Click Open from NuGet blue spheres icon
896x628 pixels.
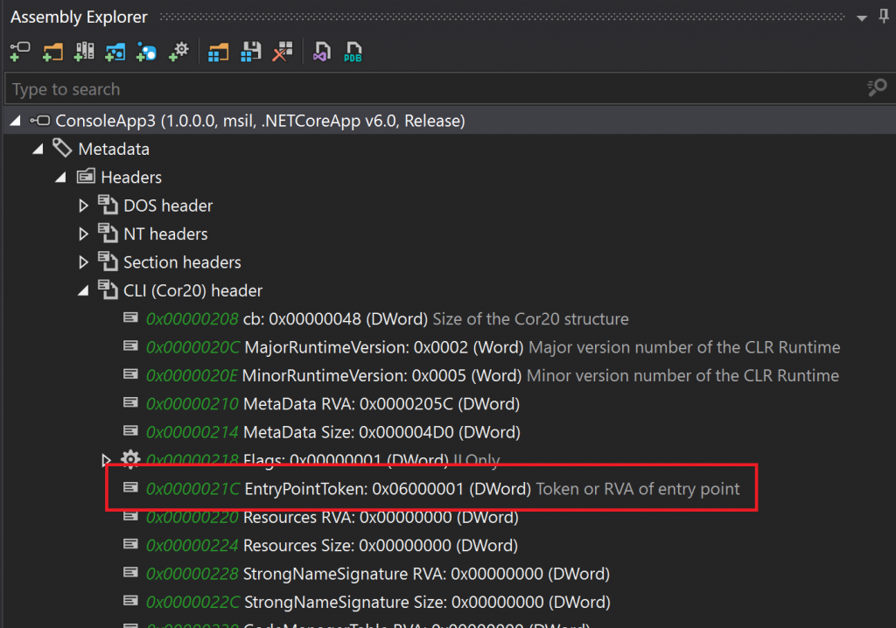coord(147,52)
